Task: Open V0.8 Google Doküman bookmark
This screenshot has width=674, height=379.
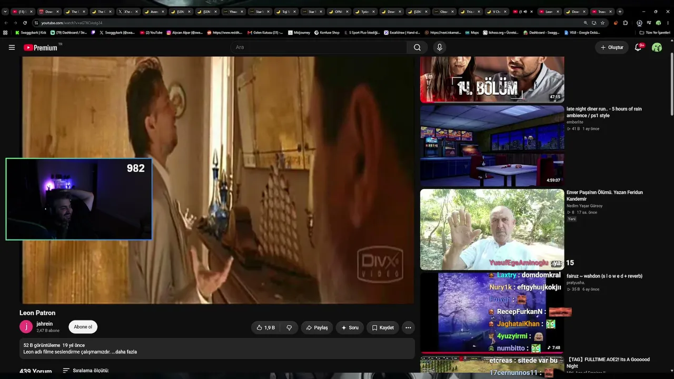Action: click(581, 33)
